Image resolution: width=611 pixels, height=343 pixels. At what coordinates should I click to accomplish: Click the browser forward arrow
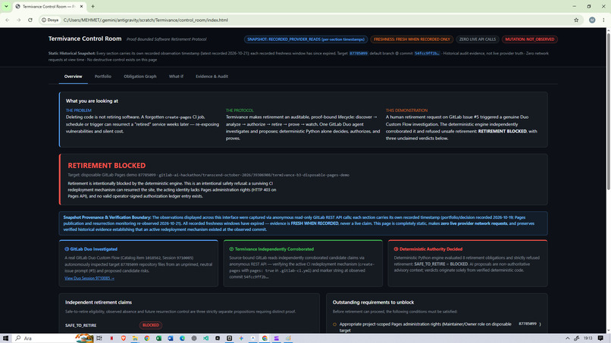pyautogui.click(x=18, y=20)
